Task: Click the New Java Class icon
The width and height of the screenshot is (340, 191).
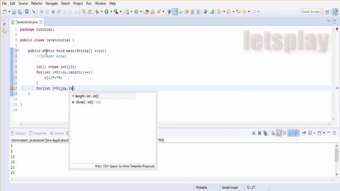Action: (137, 12)
